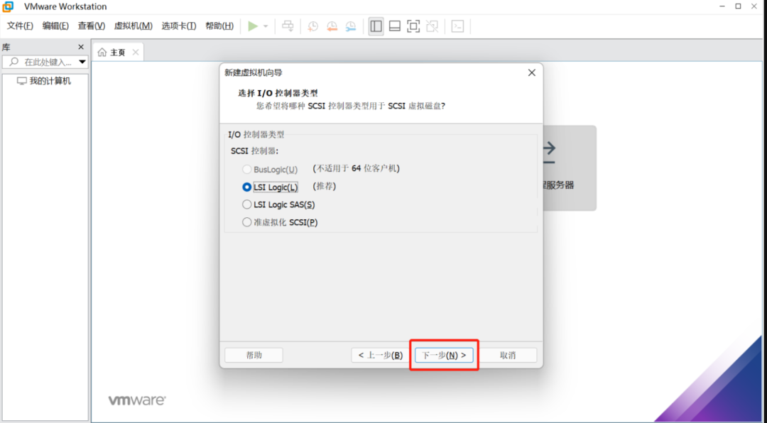Click the revert to snapshot icon
The width and height of the screenshot is (767, 423).
coord(332,26)
